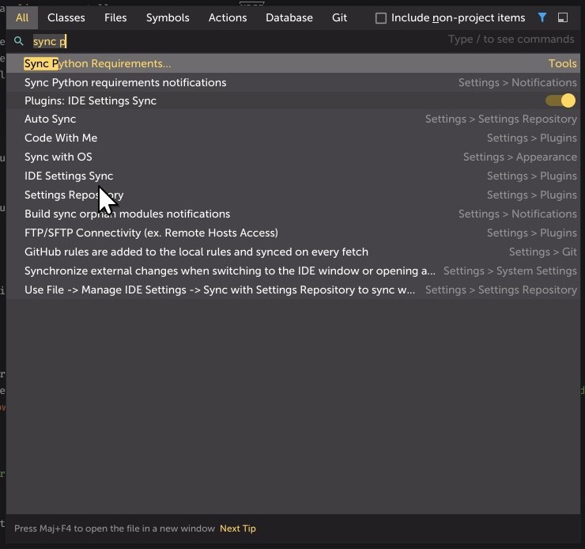This screenshot has width=585, height=549.
Task: Click the search magnifier icon
Action: tap(19, 41)
